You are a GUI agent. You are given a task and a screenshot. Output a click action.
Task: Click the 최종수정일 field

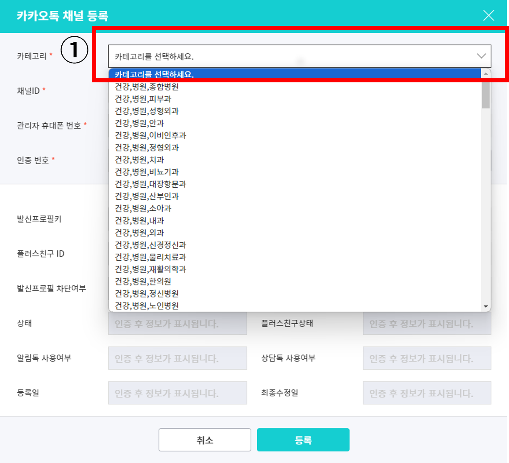(x=427, y=393)
